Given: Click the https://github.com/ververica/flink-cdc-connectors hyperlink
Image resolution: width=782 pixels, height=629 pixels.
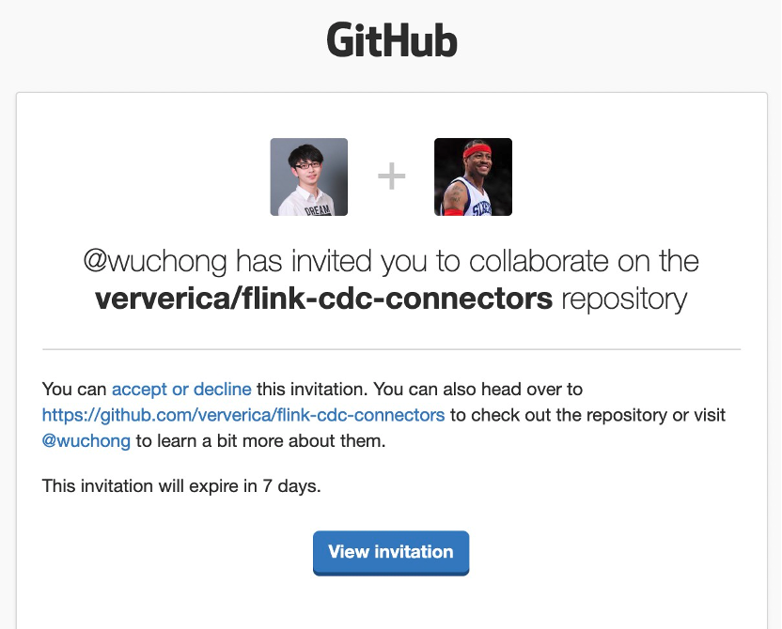Looking at the screenshot, I should click(x=242, y=414).
